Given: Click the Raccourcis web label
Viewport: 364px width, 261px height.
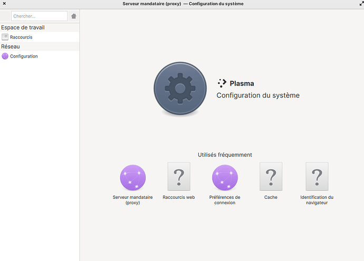Looking at the screenshot, I should point(179,197).
